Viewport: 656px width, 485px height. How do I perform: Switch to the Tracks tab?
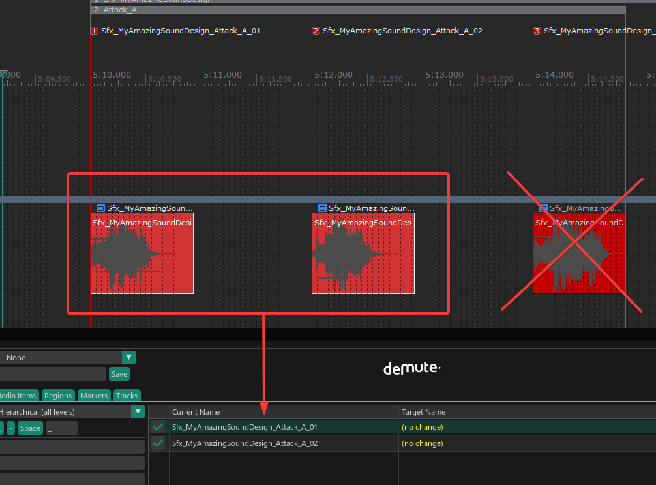tap(127, 396)
